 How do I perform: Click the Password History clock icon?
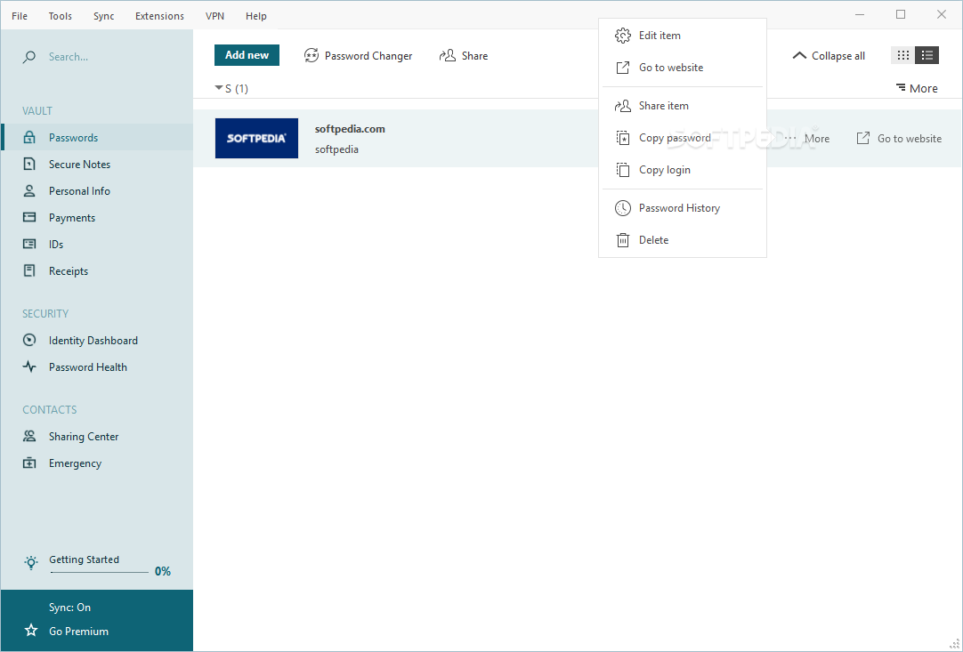click(x=623, y=208)
